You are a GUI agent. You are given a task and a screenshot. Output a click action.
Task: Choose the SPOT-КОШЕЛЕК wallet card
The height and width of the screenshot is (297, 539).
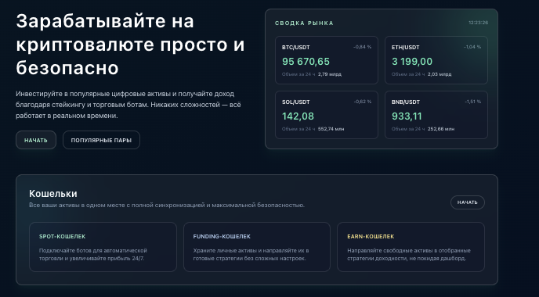click(103, 247)
